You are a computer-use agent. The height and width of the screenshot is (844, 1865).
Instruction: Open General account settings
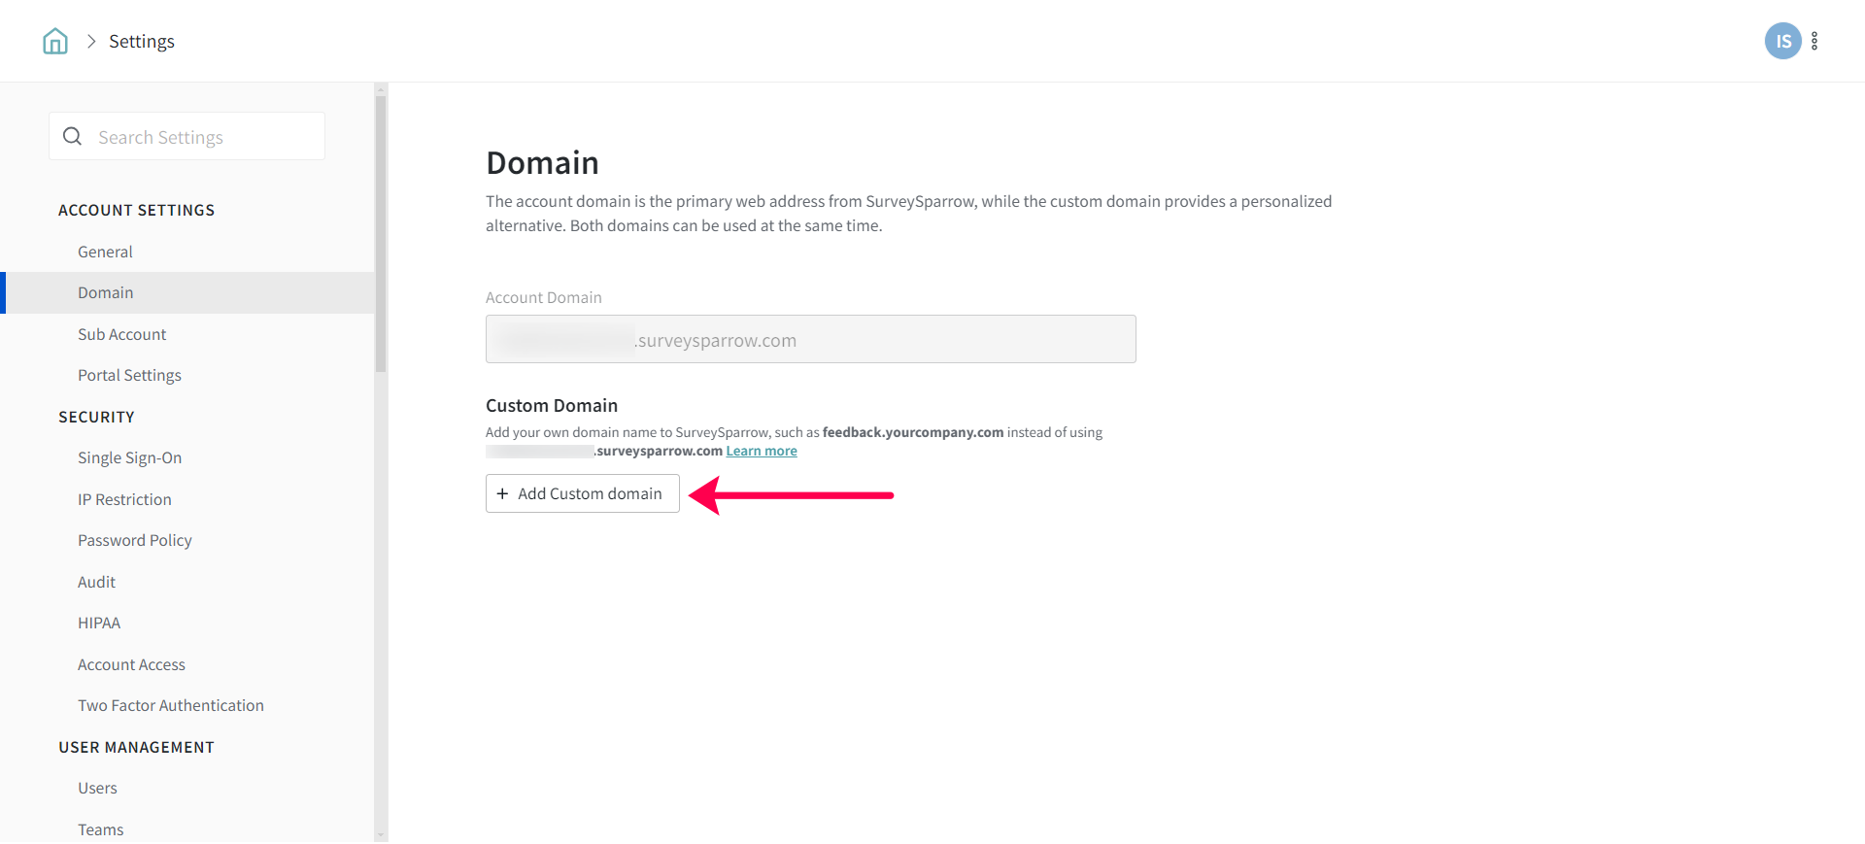point(105,252)
